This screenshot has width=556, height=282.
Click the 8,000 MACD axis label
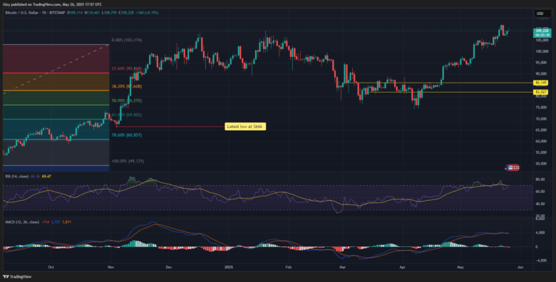click(x=540, y=219)
